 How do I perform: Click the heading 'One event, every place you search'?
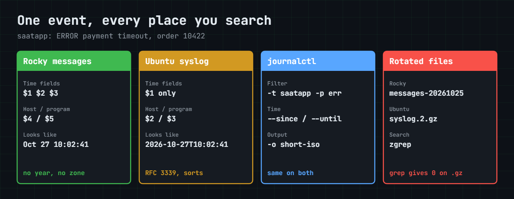pos(144,20)
